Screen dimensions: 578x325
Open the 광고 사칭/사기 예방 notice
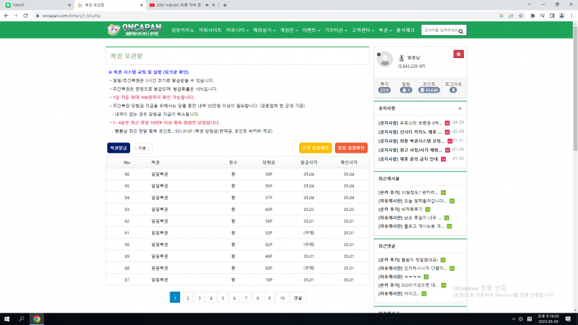(410, 150)
